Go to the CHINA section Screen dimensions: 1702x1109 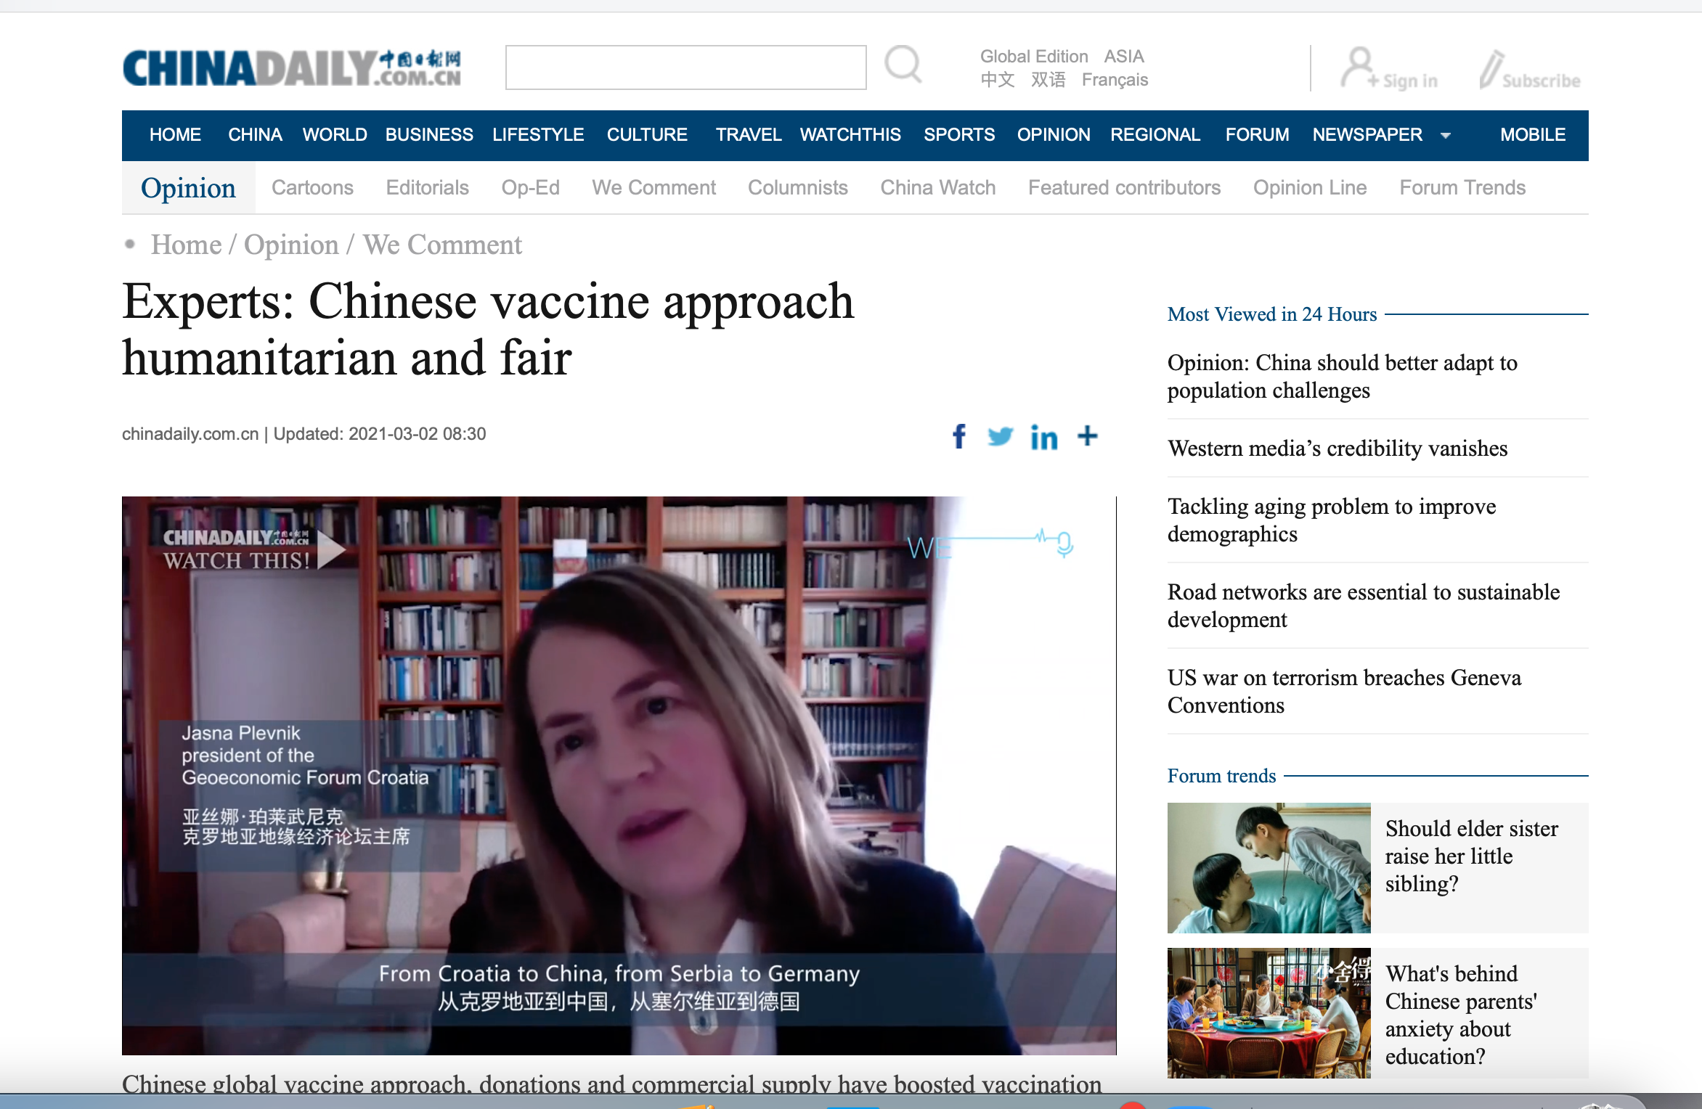[x=255, y=135]
